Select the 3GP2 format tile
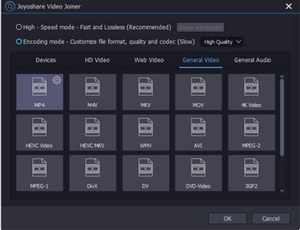300x230 pixels. coord(251,173)
